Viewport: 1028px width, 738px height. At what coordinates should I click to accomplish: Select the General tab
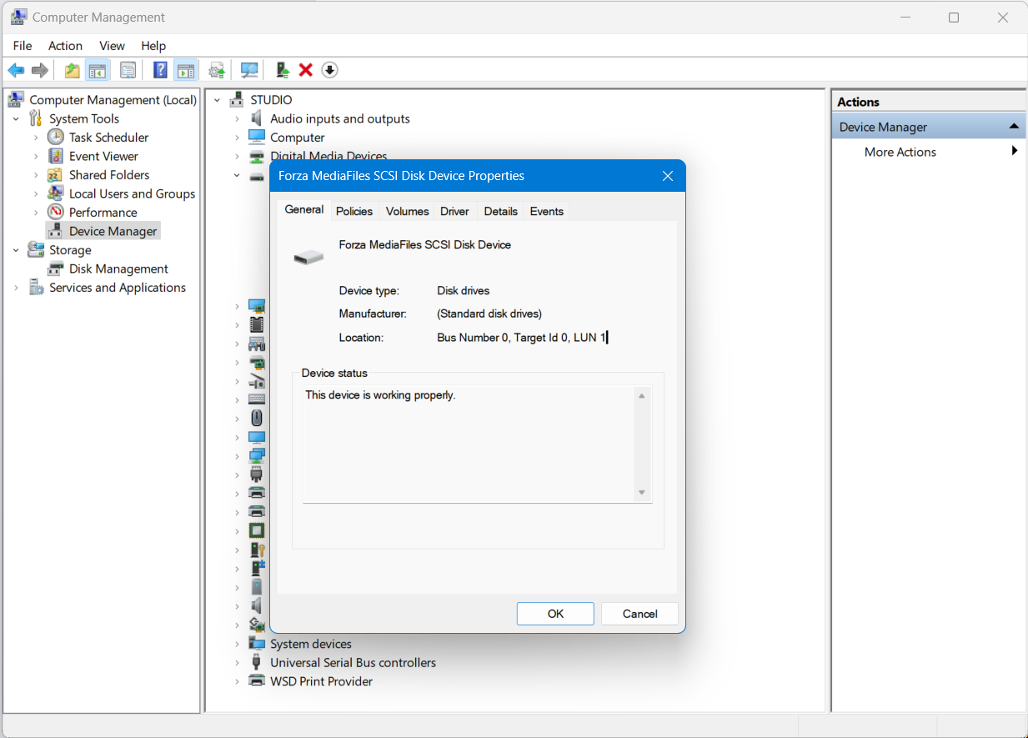point(304,209)
